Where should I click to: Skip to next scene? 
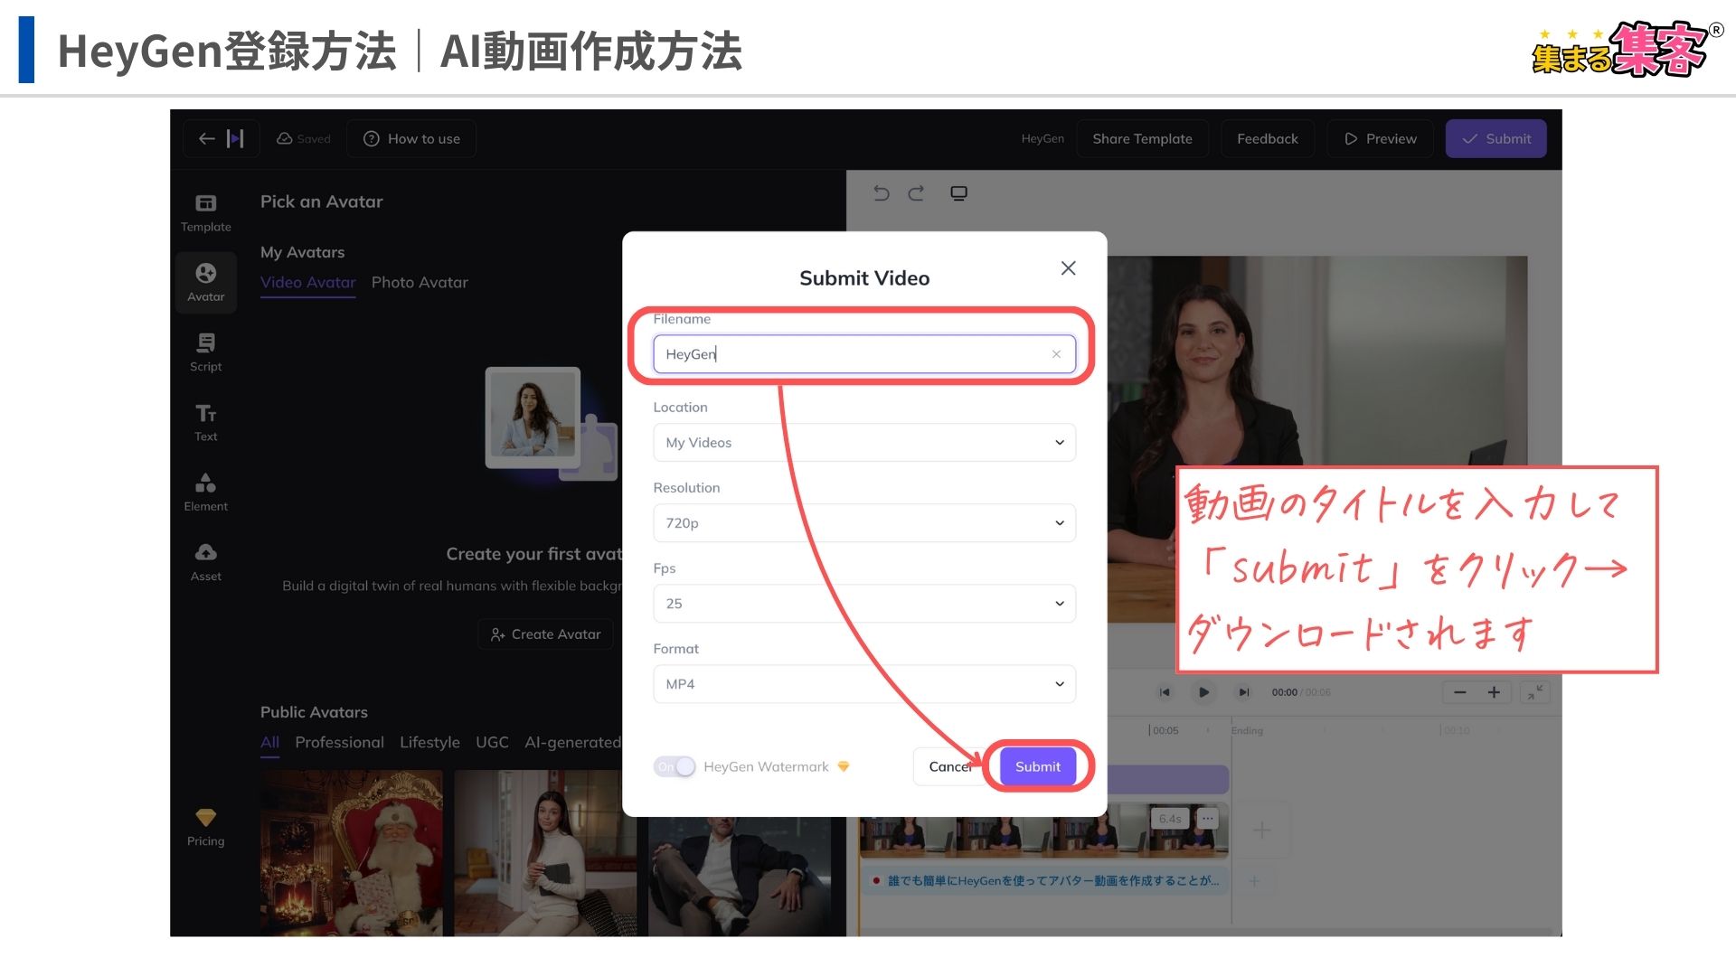coord(1243,692)
